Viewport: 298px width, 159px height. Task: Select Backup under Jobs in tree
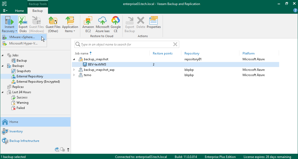pos(22,61)
